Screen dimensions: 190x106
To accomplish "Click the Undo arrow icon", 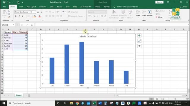I will pyautogui.click(x=8, y=2).
